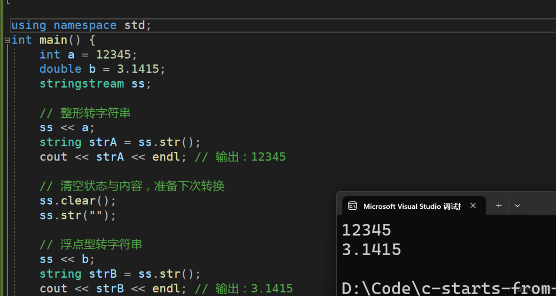Click the command prompt icon on the terminal tab
The width and height of the screenshot is (556, 296).
coord(353,205)
